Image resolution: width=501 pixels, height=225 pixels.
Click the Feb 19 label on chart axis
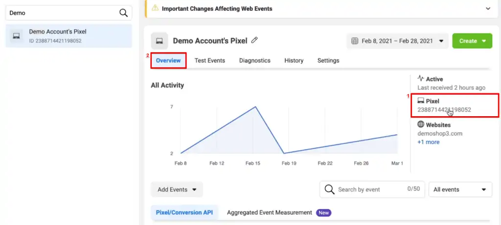click(289, 163)
